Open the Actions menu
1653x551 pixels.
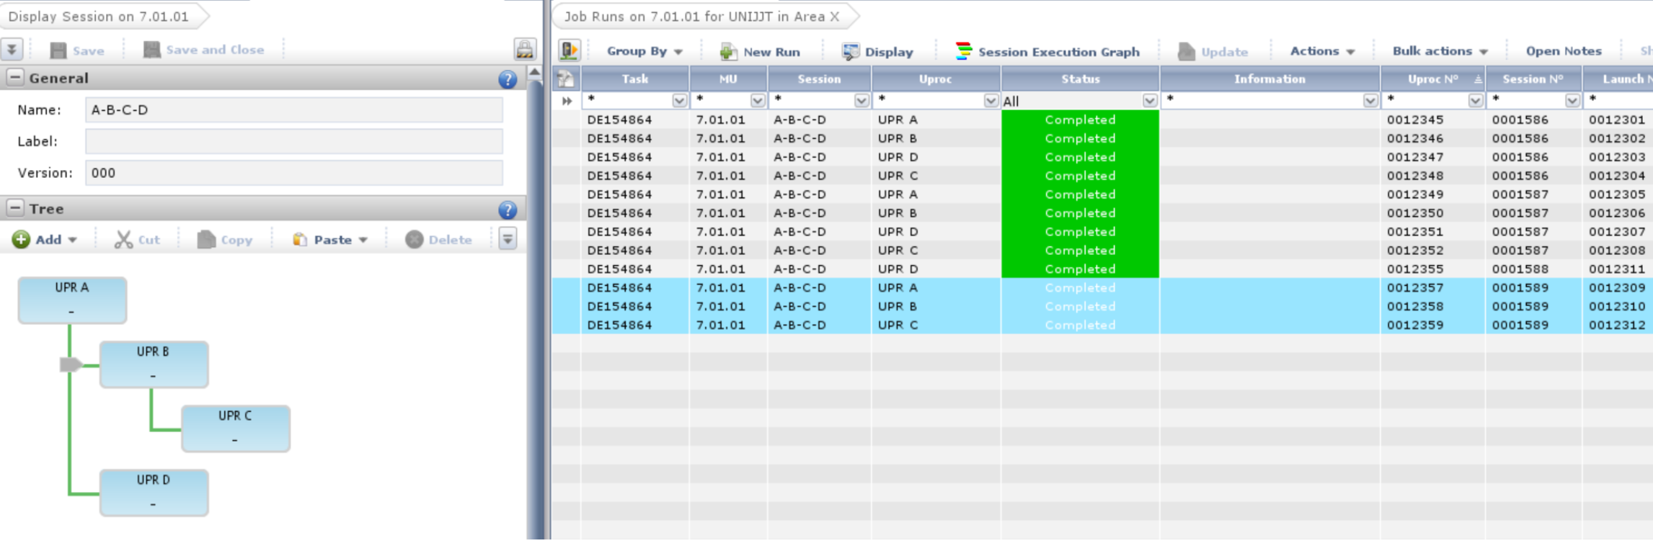(x=1322, y=51)
